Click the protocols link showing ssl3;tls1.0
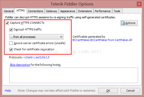Image resolution: width=144 pixels, height=97 pixels. tap(36, 57)
